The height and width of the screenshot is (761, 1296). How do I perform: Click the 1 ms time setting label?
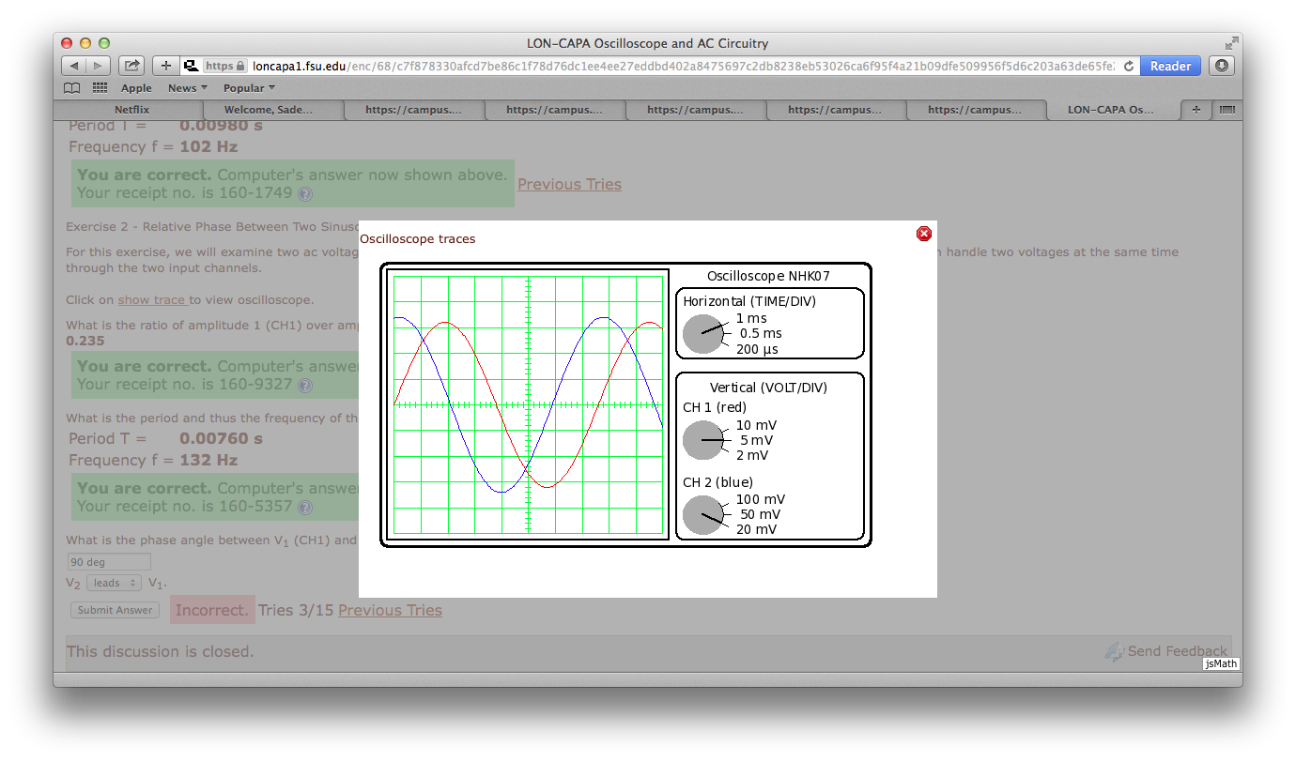(x=751, y=318)
